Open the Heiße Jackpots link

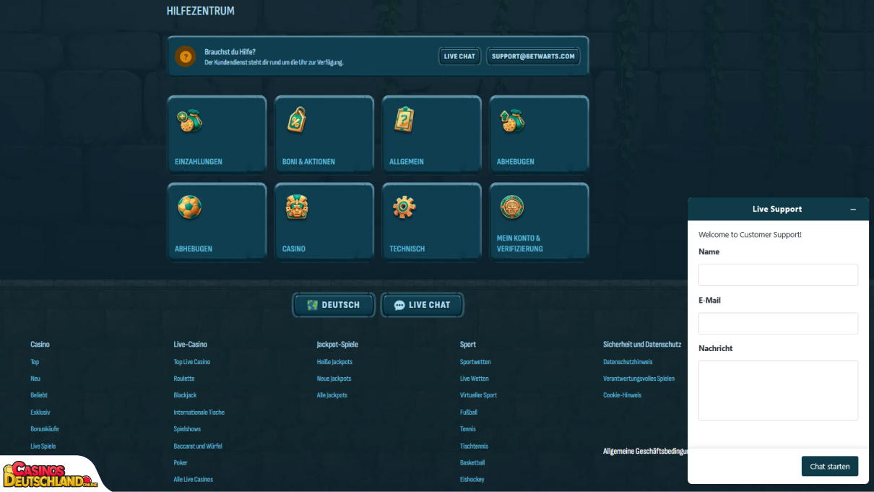coord(334,362)
